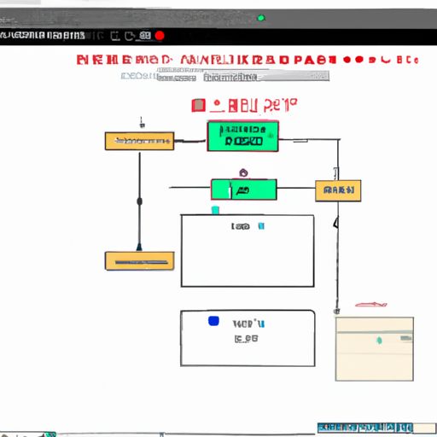Screen dimensions: 437x437
Task: Click the small circle icon above the middle green block
Action: 243,172
